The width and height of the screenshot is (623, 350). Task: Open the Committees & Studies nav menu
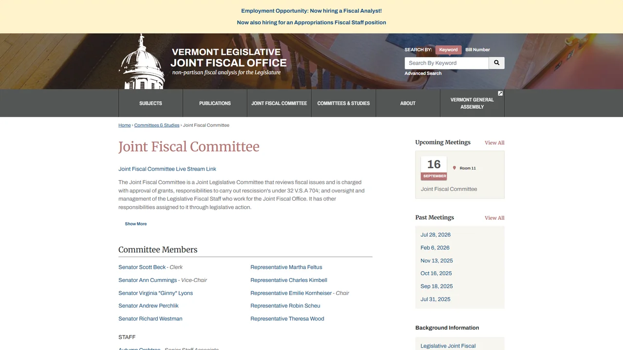[344, 103]
